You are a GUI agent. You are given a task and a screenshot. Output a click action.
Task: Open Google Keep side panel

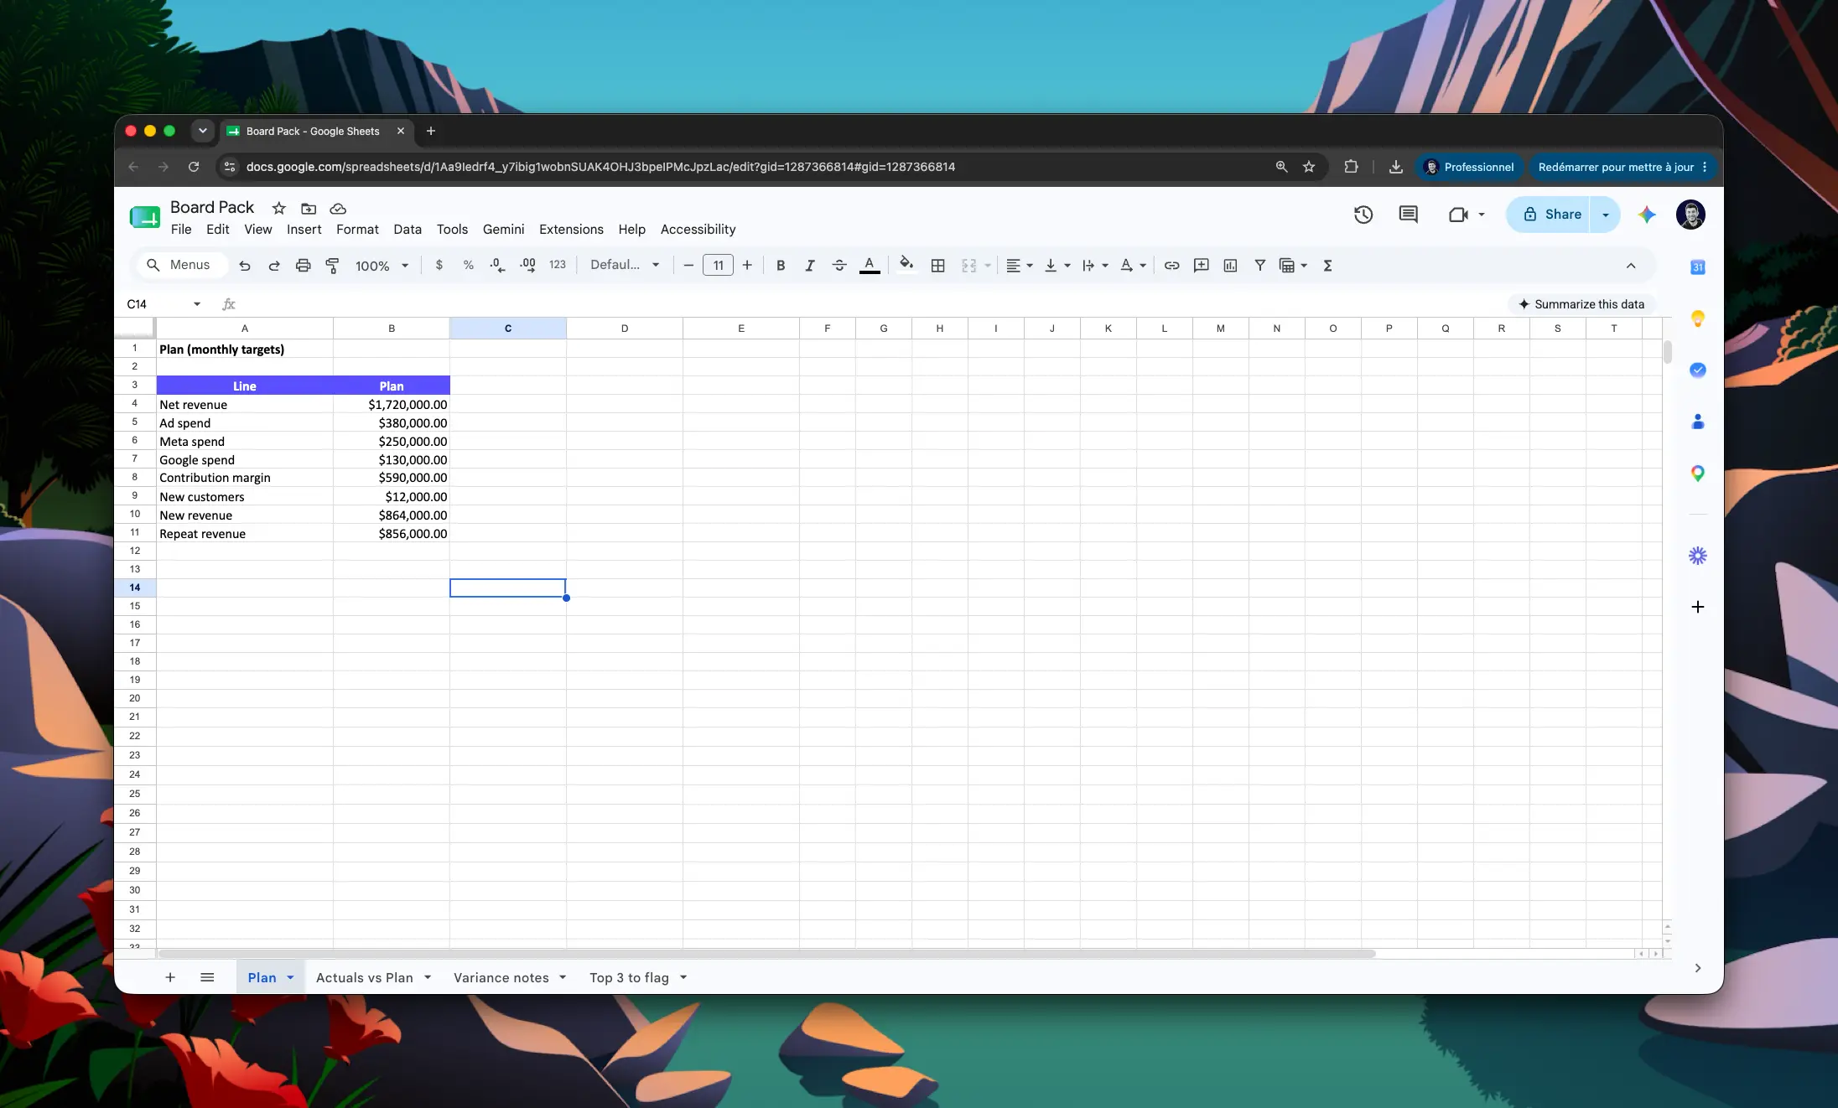1698,318
